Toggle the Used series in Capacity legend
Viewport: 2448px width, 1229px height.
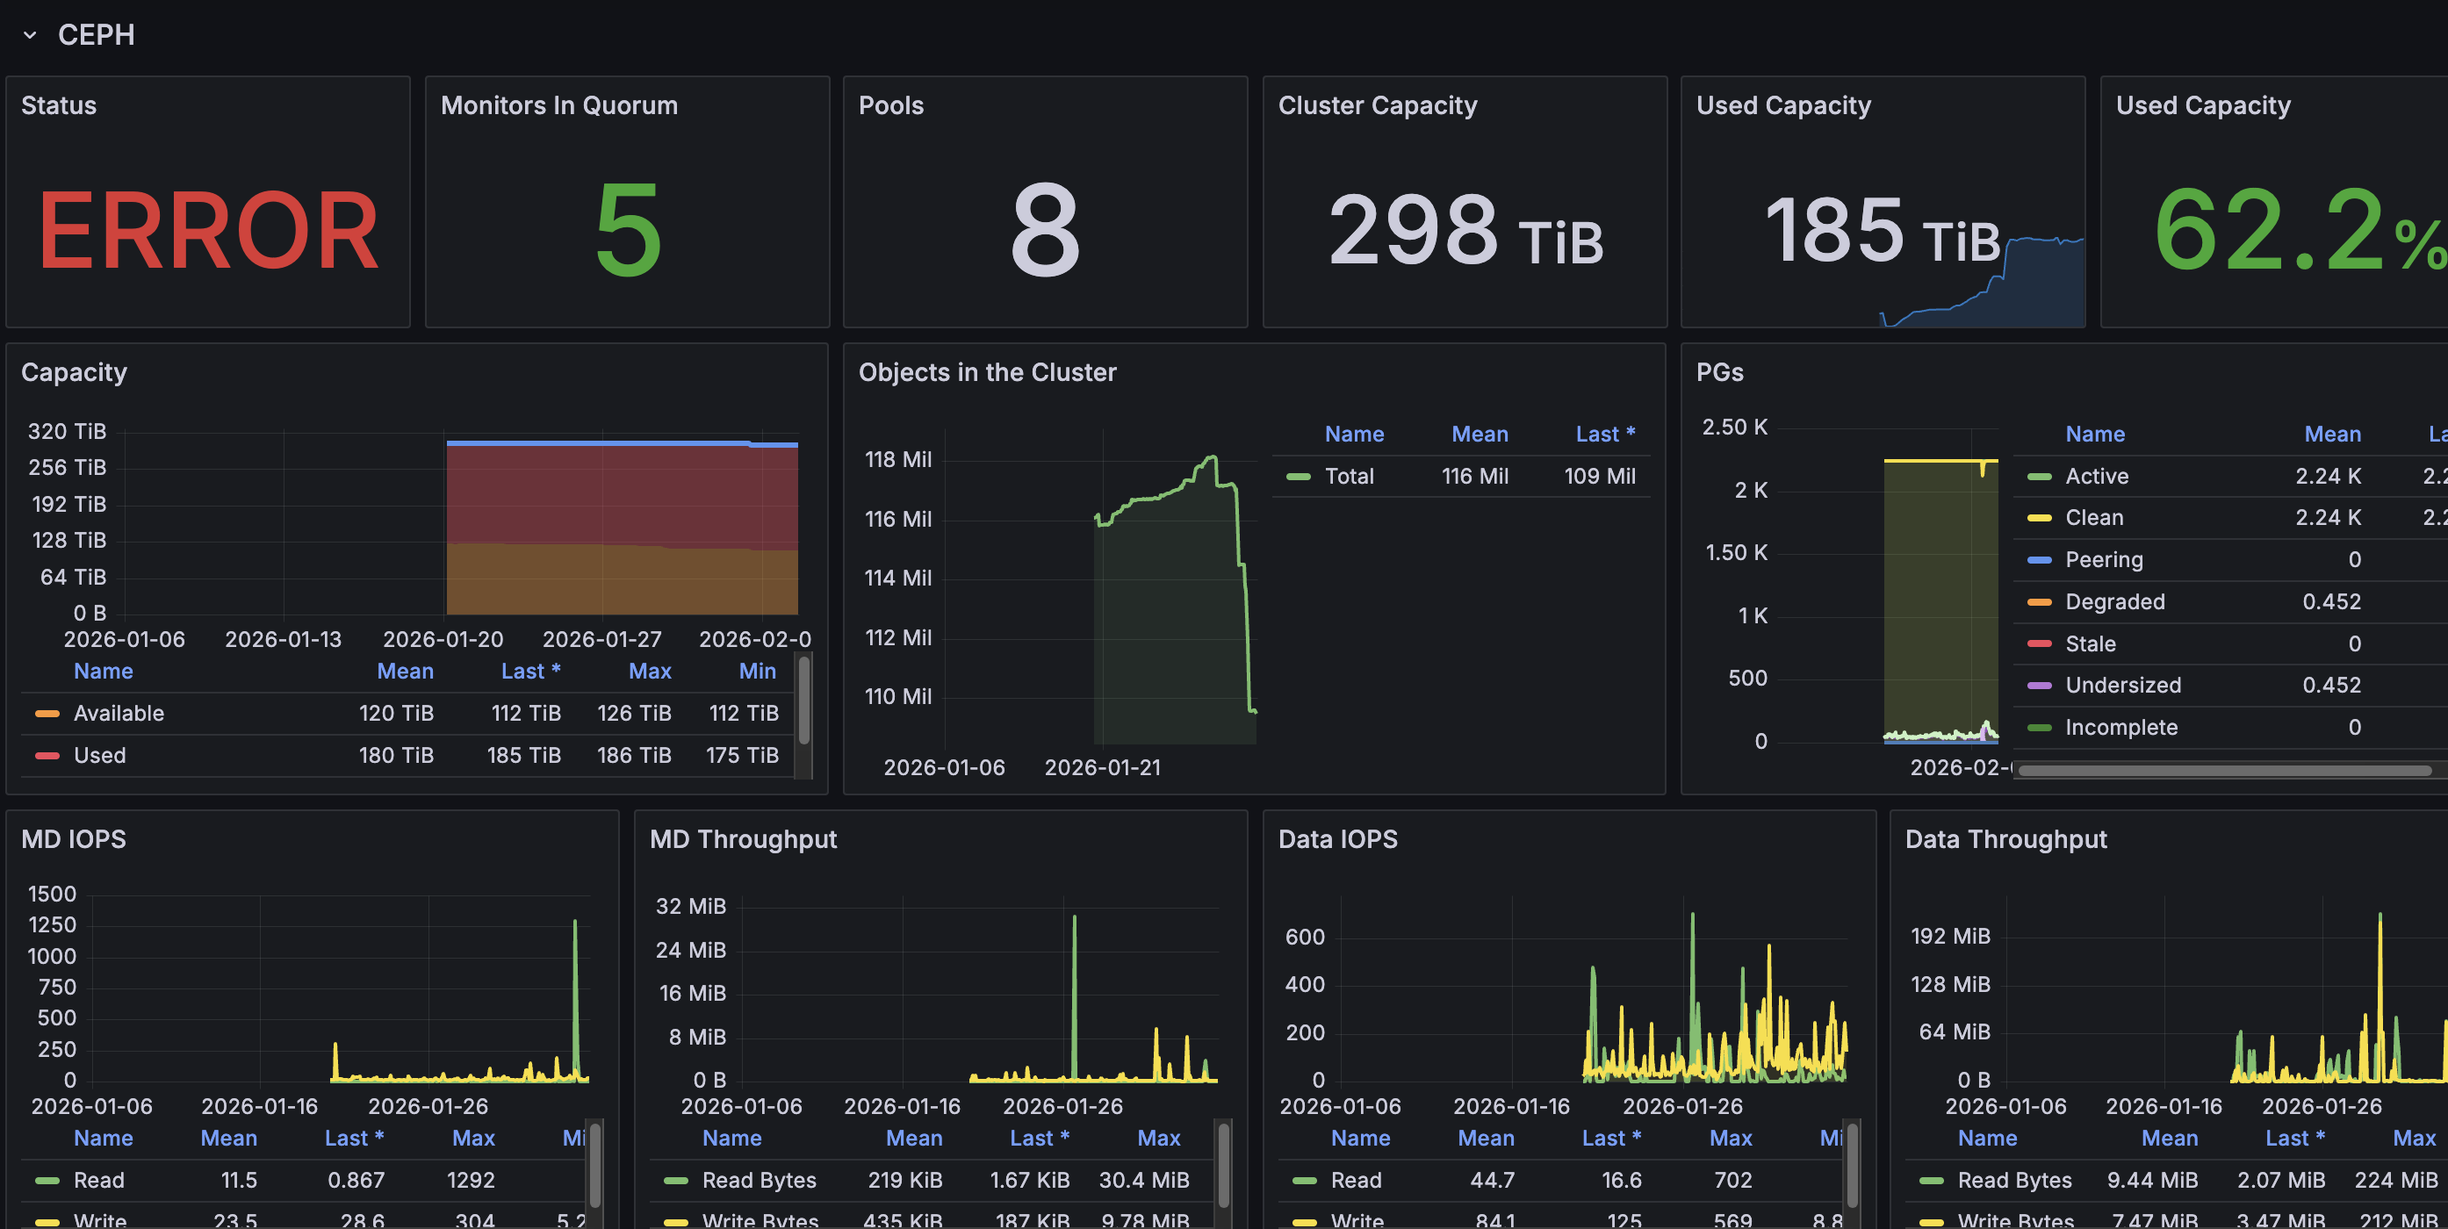(x=99, y=755)
